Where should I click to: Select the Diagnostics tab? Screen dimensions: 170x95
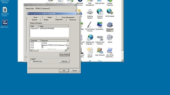click(59, 20)
